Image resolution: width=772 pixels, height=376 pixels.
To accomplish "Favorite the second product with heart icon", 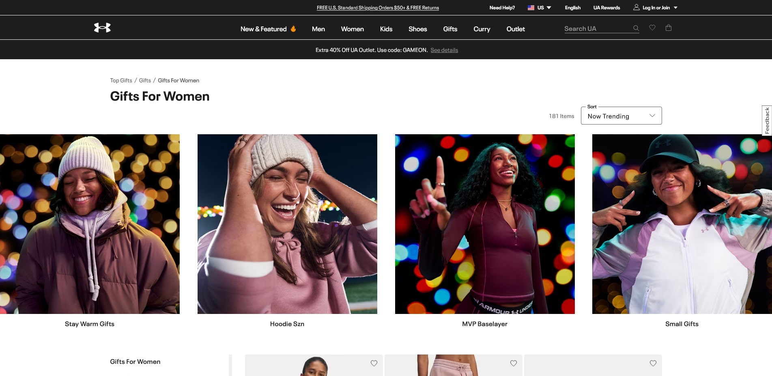I will click(x=514, y=363).
